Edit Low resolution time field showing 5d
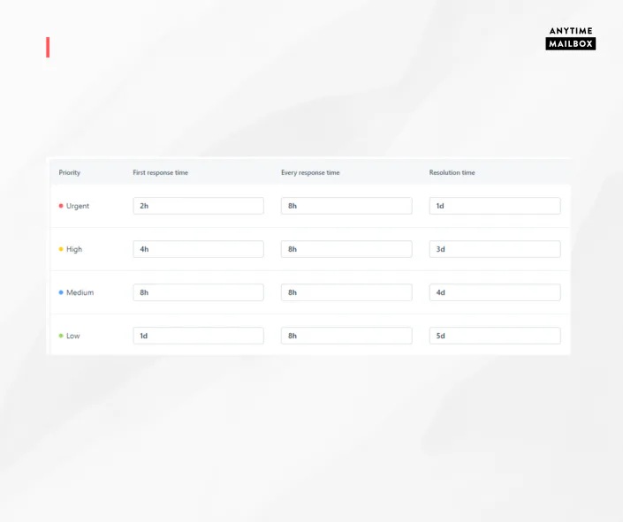The image size is (623, 522). pos(494,336)
